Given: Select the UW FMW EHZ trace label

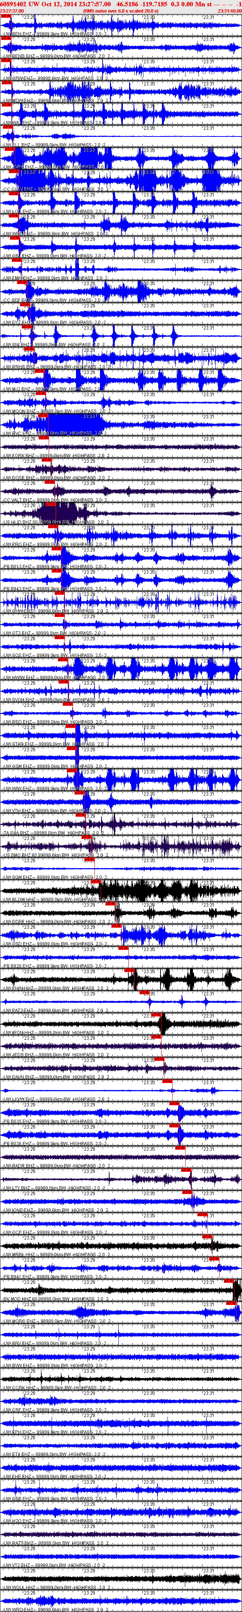Looking at the screenshot, I should point(55,277).
